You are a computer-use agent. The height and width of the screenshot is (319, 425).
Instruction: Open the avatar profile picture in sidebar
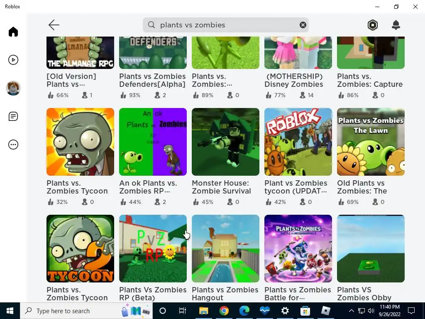pyautogui.click(x=13, y=88)
